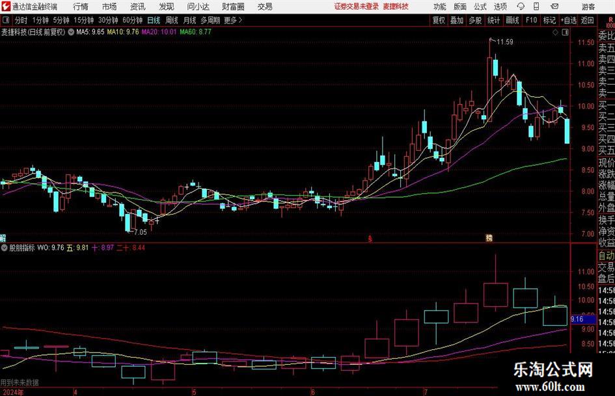This screenshot has width=615, height=396.
Task: Click the 解 marker at chart bottom left
Action: 3,238
